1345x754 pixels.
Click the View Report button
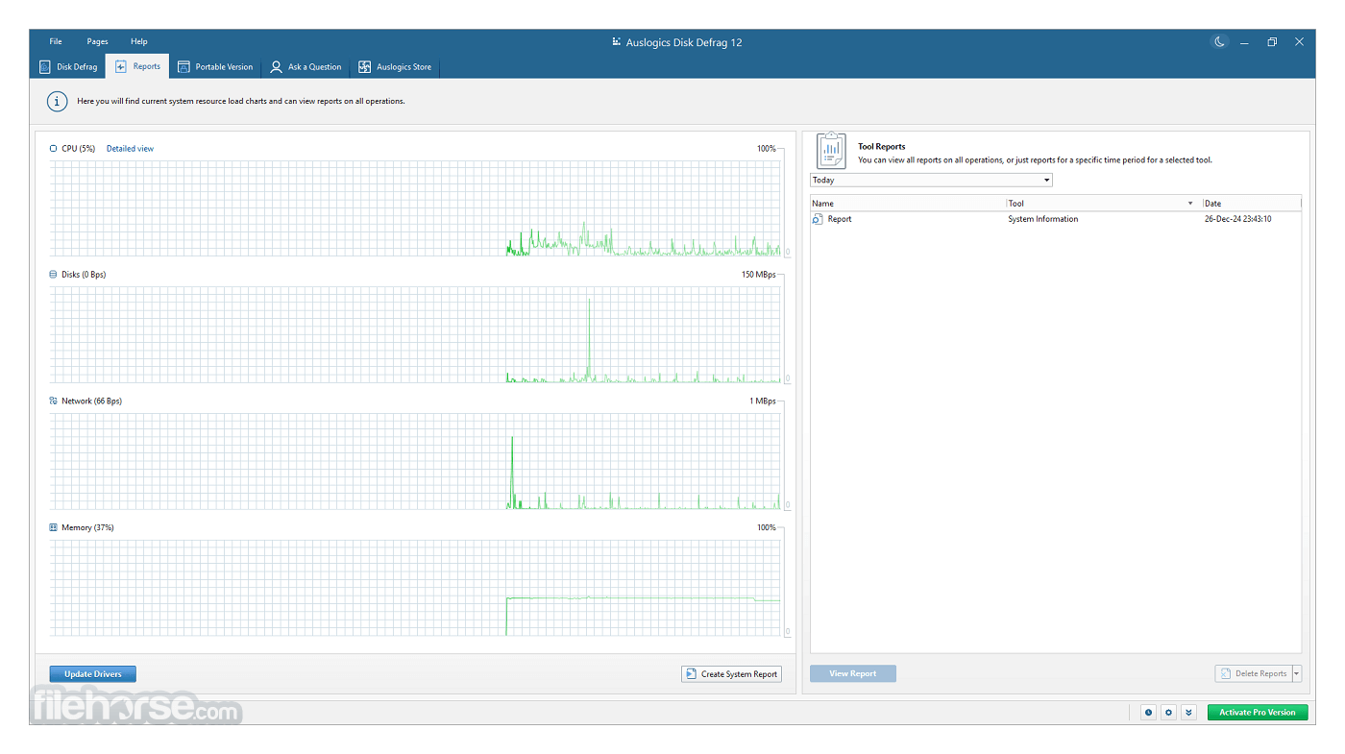coord(853,674)
